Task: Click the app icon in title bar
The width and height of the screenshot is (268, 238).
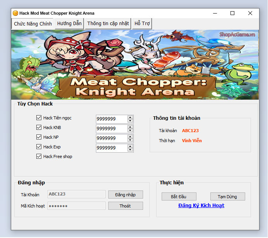Action: pyautogui.click(x=15, y=13)
